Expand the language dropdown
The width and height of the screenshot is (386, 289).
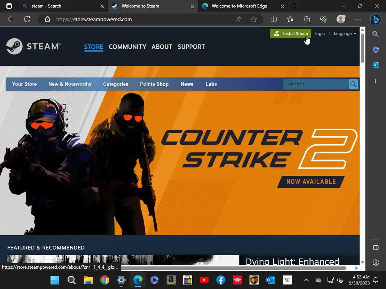click(345, 33)
